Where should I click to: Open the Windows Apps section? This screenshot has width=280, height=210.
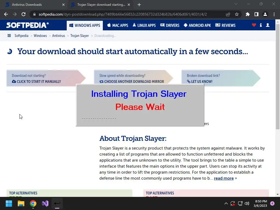coord(85,25)
